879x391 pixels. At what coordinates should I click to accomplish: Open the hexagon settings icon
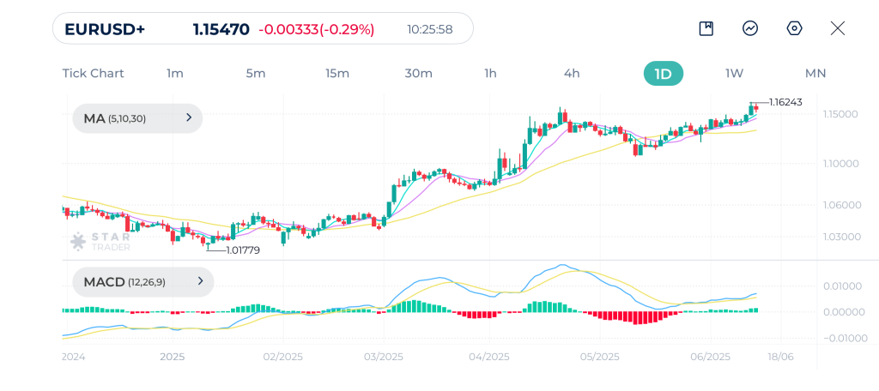[x=795, y=28]
